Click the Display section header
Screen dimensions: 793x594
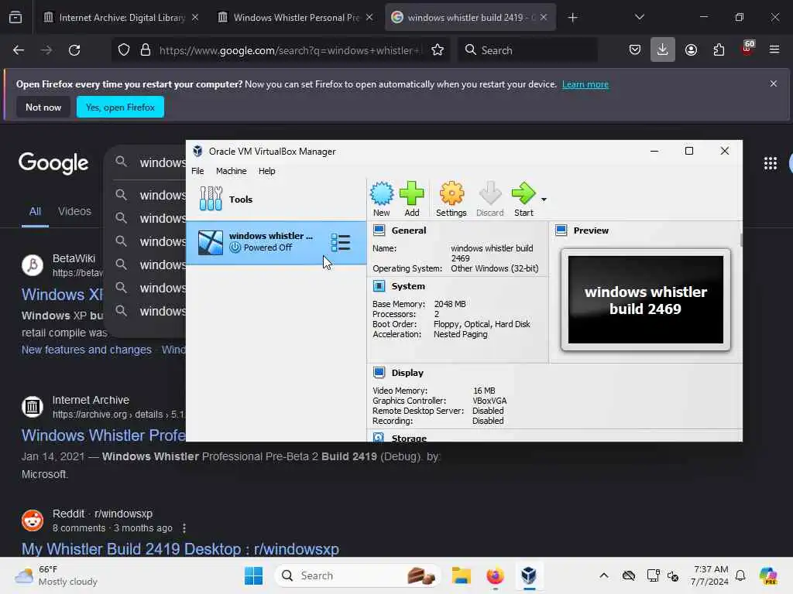click(x=407, y=373)
